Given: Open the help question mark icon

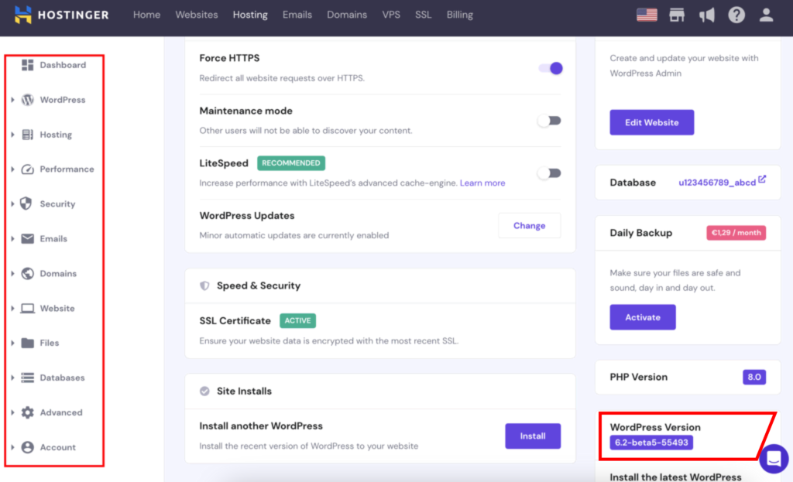Looking at the screenshot, I should [x=736, y=15].
